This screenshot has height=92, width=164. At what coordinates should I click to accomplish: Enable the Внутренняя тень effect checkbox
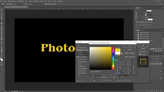77,59
